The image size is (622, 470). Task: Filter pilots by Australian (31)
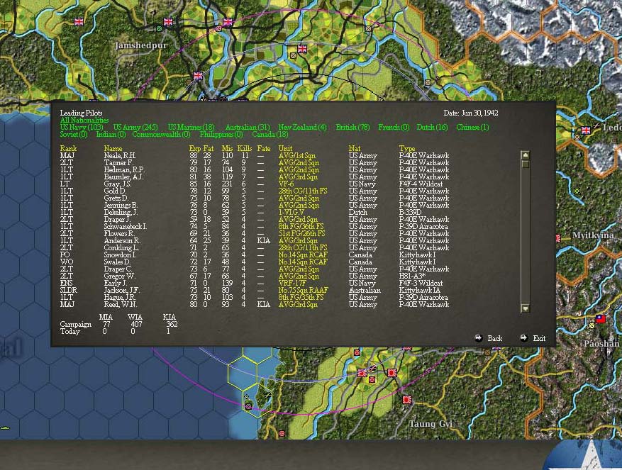[247, 127]
